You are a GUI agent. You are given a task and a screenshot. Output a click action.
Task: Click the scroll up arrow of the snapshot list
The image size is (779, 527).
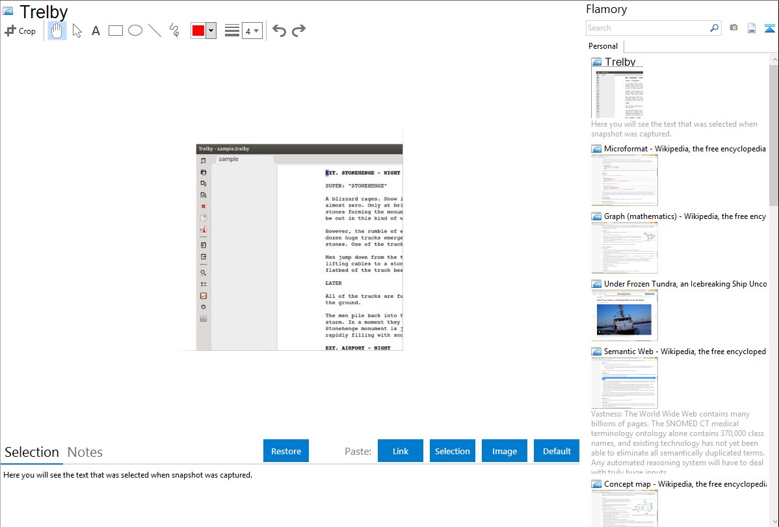[774, 60]
